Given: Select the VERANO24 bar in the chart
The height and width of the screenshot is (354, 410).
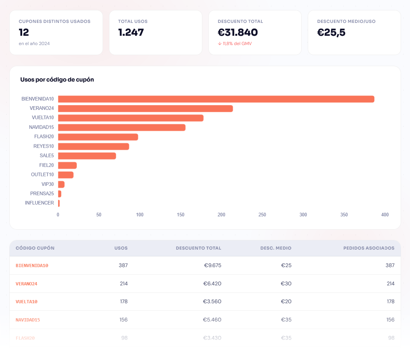Looking at the screenshot, I should coord(145,108).
